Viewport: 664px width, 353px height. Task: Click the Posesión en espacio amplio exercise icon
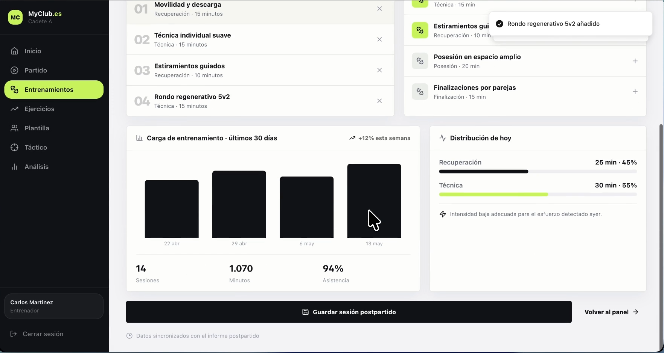[x=420, y=61]
